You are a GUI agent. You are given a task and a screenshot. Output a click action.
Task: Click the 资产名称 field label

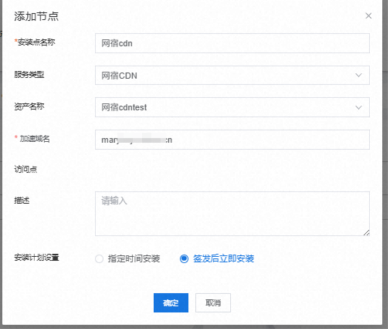[29, 107]
